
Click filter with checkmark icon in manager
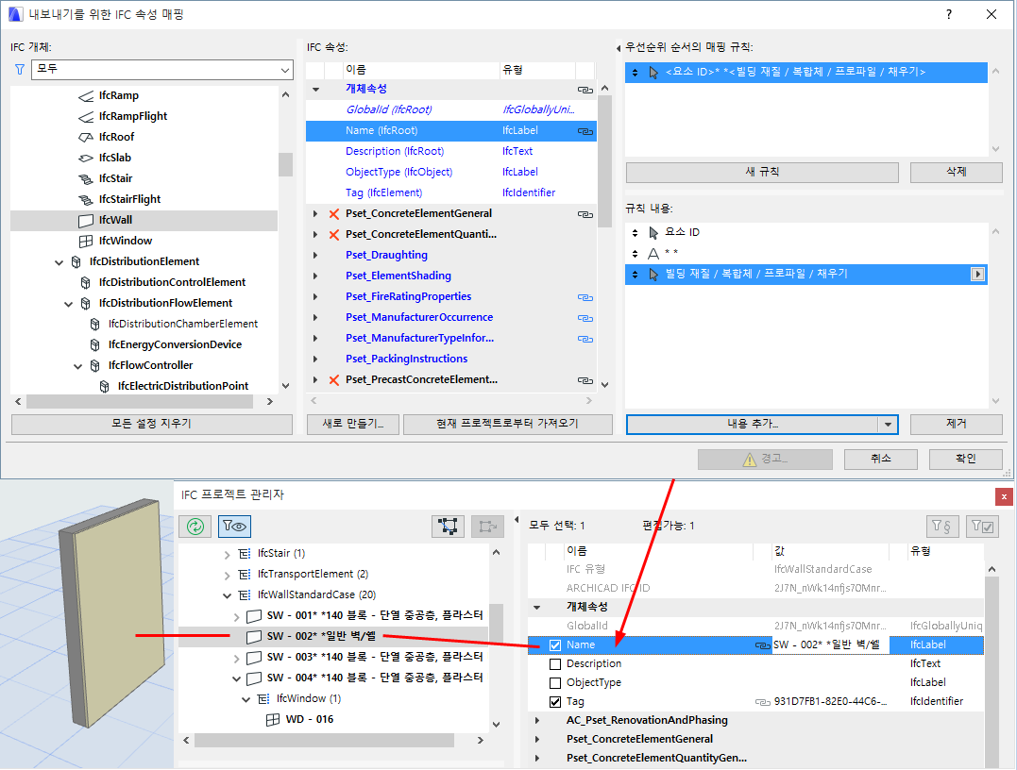tap(982, 527)
